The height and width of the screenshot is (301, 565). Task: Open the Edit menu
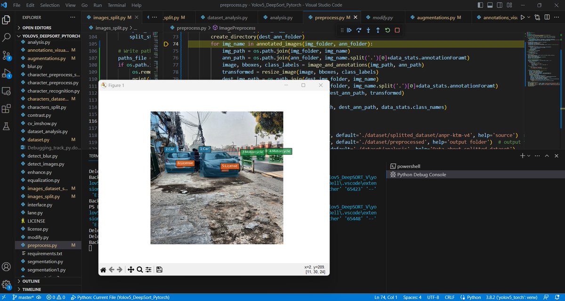pos(30,5)
